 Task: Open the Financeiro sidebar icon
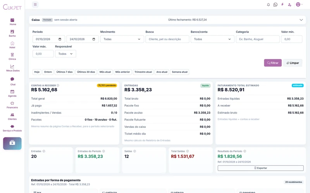(x=12, y=103)
